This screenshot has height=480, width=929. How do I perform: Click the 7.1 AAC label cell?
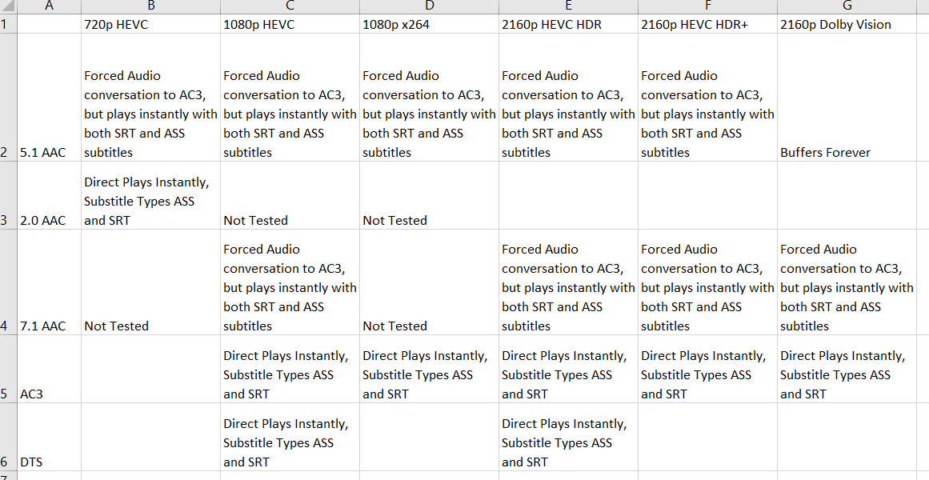click(49, 282)
